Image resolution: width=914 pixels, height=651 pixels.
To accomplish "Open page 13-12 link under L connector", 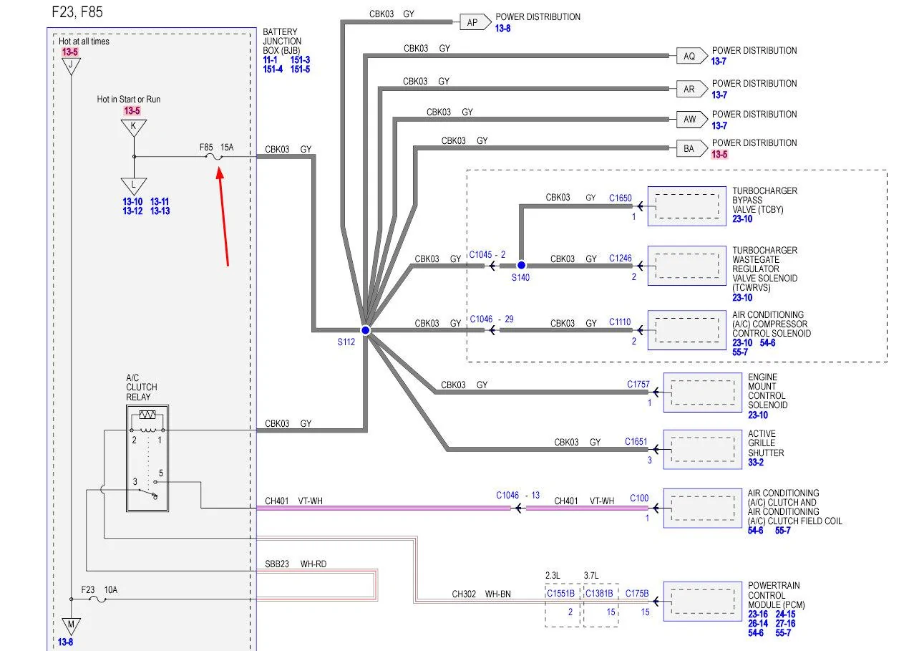I will [132, 211].
